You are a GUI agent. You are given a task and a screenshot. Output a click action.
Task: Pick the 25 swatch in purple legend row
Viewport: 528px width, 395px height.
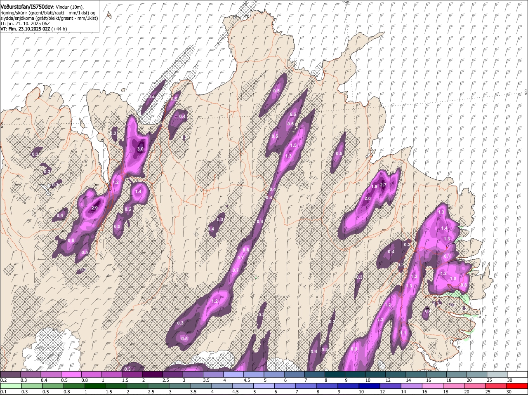coord(497,374)
